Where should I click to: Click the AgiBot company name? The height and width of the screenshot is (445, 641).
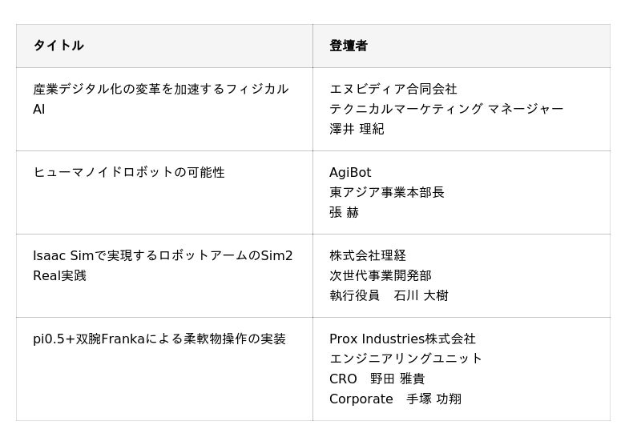[350, 172]
